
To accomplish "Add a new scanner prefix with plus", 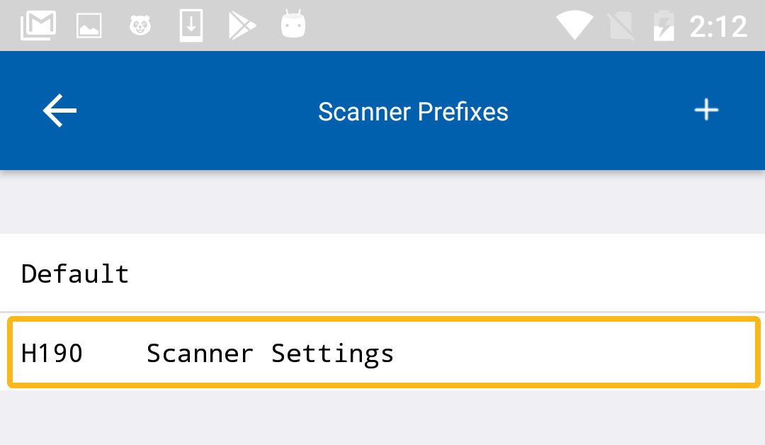I will point(705,111).
